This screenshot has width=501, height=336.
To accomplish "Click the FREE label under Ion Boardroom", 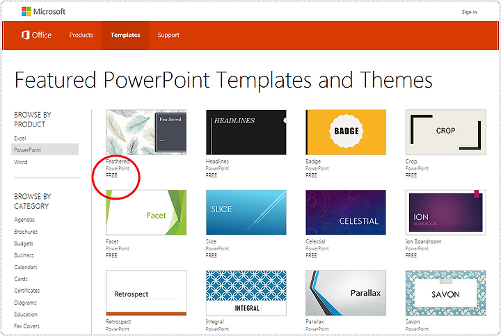I will point(411,255).
